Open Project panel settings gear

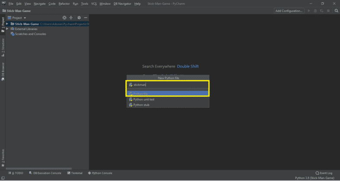79,18
